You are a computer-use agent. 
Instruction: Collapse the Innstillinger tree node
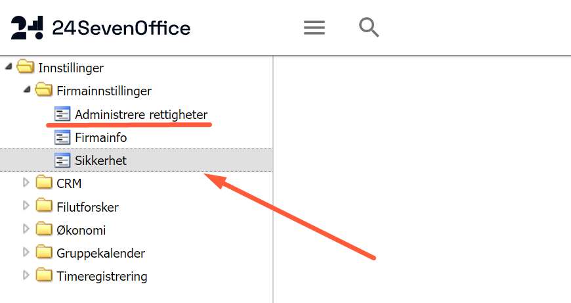click(x=9, y=67)
